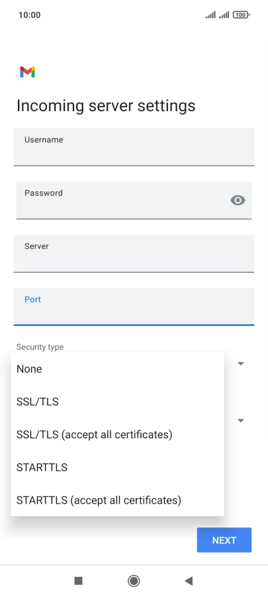Viewport: 268px width, 597px height.
Task: Choose STARTTLS option
Action: 118,467
